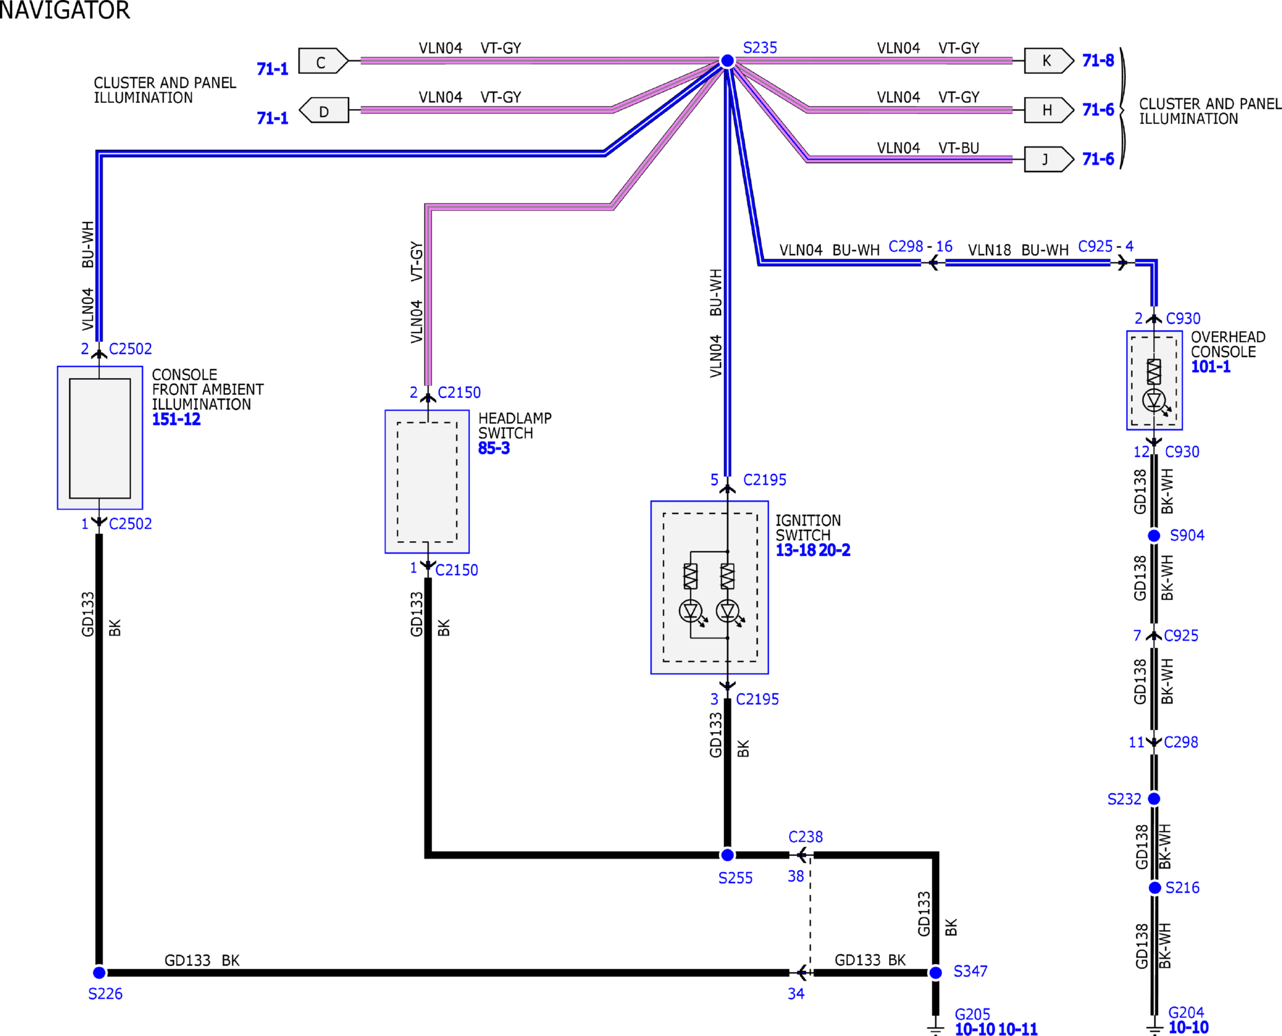Click the VLN04 VT-BU wire label

(x=928, y=149)
